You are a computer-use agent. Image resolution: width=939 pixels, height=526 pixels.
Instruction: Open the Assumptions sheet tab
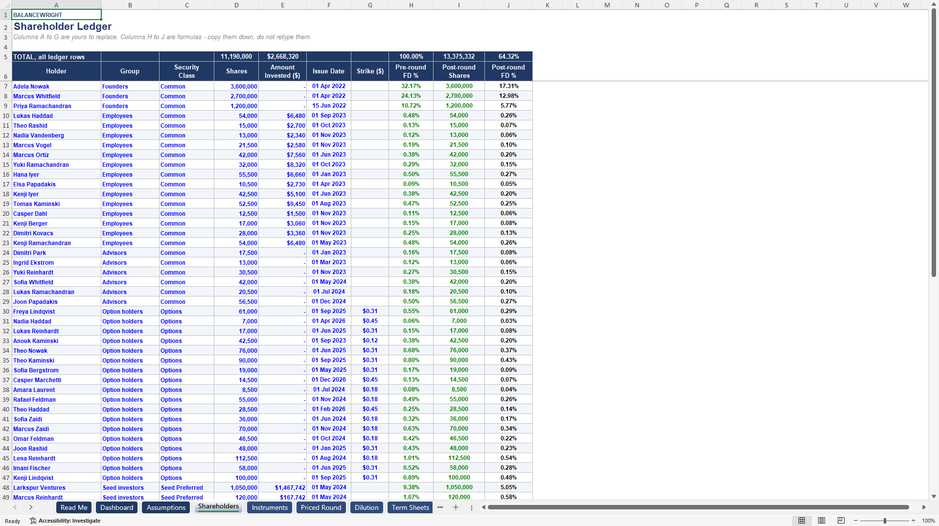(x=166, y=507)
